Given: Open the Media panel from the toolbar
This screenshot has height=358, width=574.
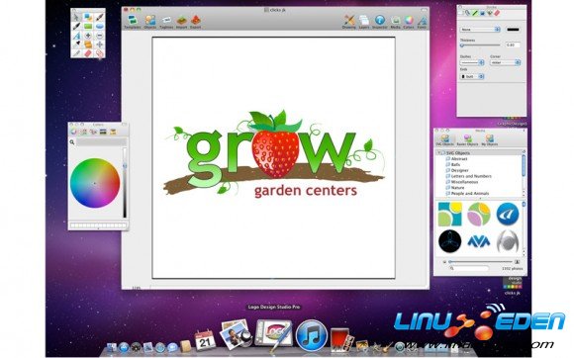Looking at the screenshot, I should click(x=395, y=22).
